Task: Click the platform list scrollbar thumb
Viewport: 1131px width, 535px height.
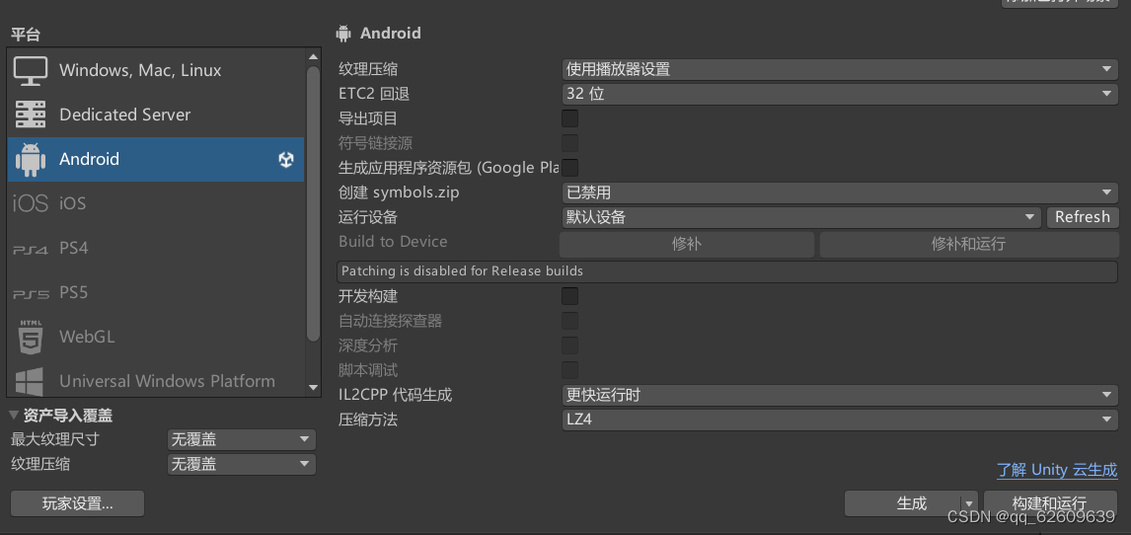Action: tap(313, 203)
